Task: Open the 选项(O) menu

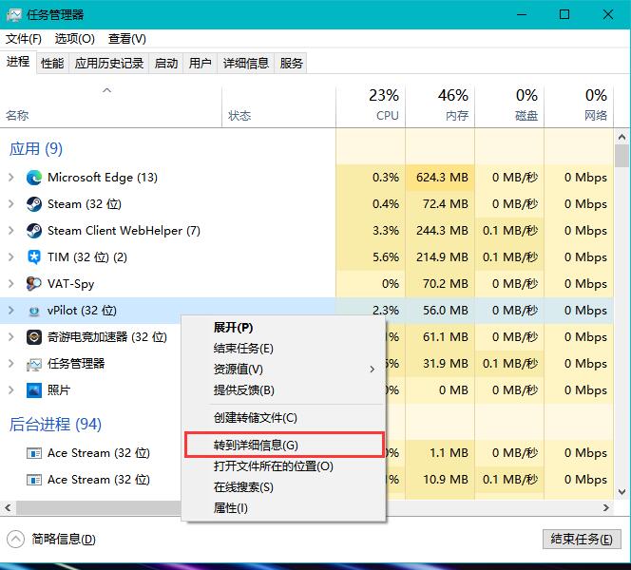Action: 74,39
